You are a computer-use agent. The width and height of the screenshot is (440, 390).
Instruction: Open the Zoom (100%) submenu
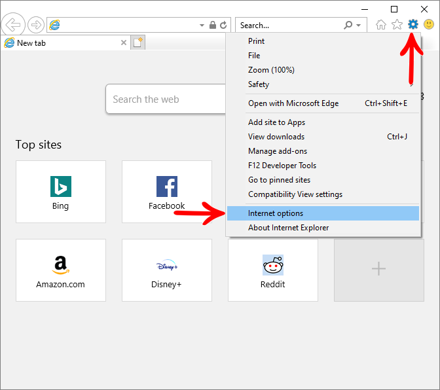tap(323, 70)
